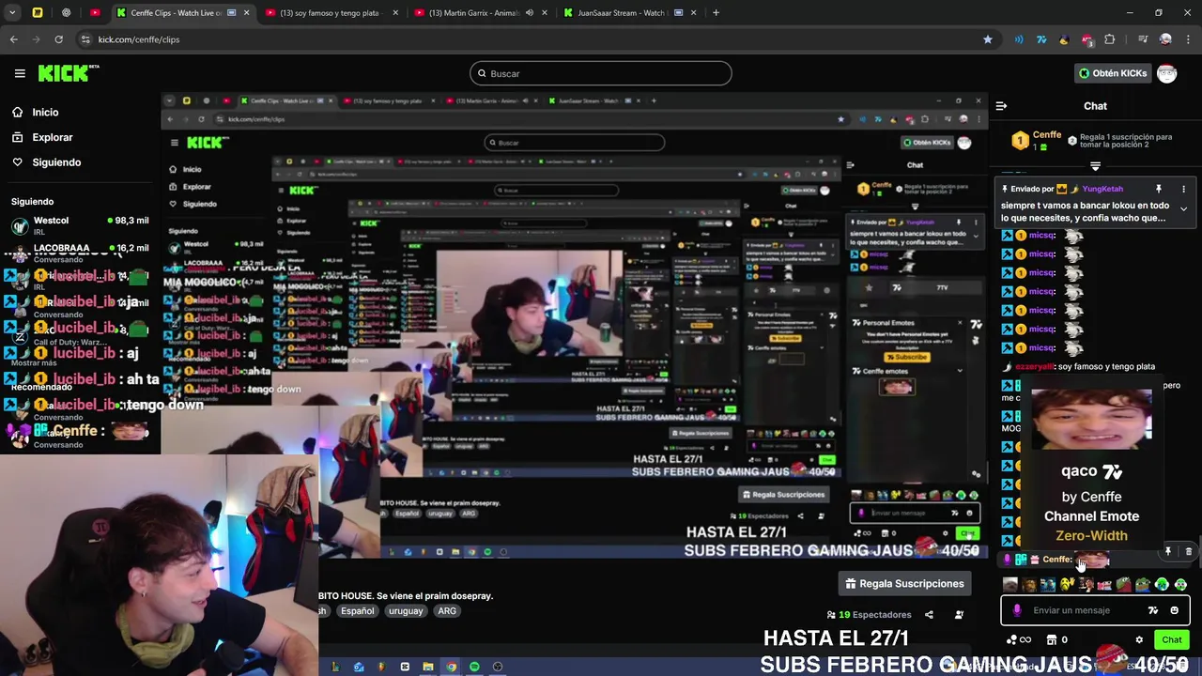1202x676 pixels.
Task: Go to the Kick home logo
Action: coord(69,73)
